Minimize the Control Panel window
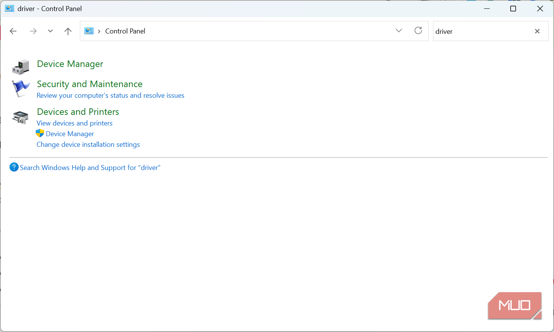 coord(487,8)
